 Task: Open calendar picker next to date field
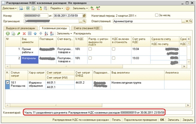84,16
